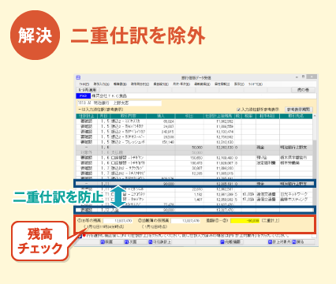Click the 引出 column header

coord(189,116)
